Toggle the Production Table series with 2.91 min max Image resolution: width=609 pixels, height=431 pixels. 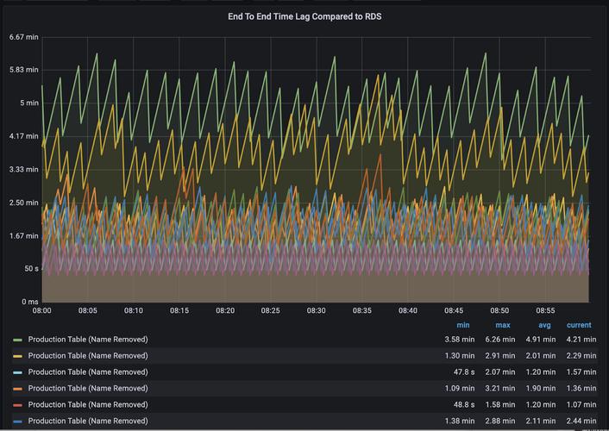[88, 356]
